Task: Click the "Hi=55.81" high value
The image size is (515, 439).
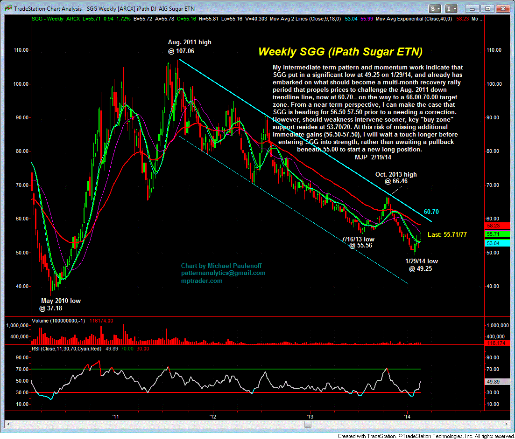Action: [x=209, y=19]
